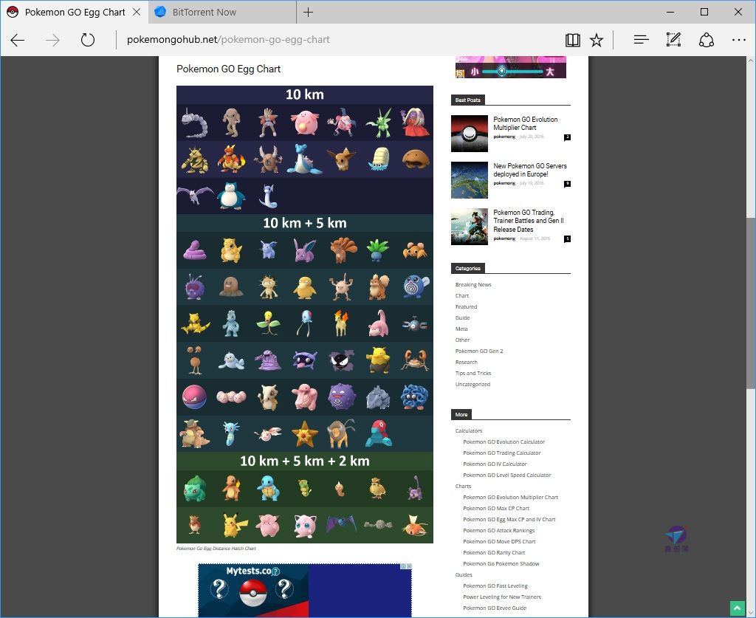
Task: Click the Mytests.co advertisement banner
Action: (305, 591)
